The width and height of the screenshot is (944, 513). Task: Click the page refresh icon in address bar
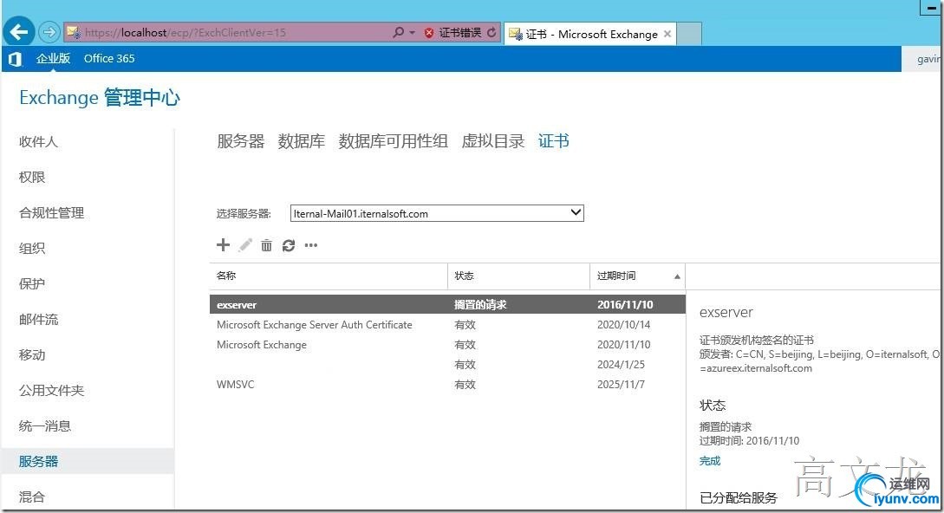click(x=492, y=33)
